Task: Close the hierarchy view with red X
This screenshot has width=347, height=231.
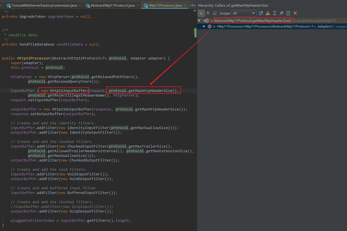Action: (295, 13)
